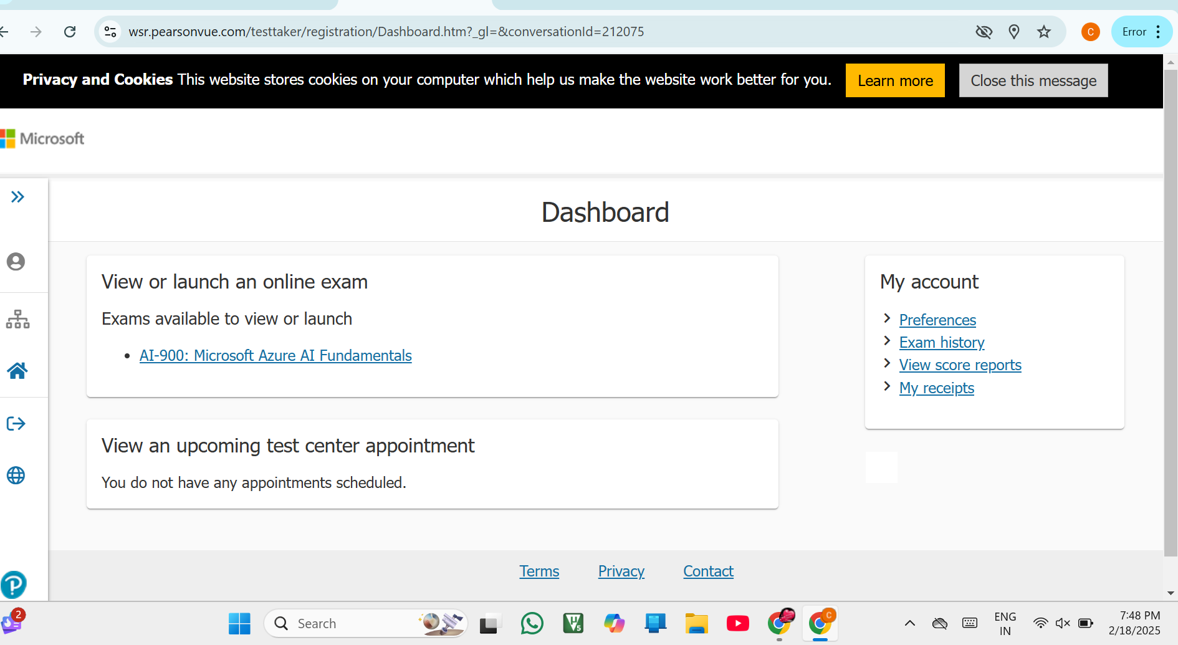
Task: Click 'You do not have any appointments scheduled.' text
Action: coord(254,483)
